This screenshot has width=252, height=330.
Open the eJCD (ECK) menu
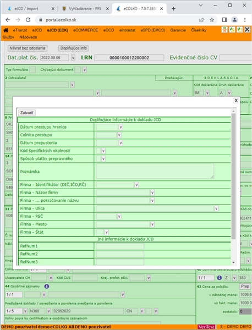coord(57,30)
